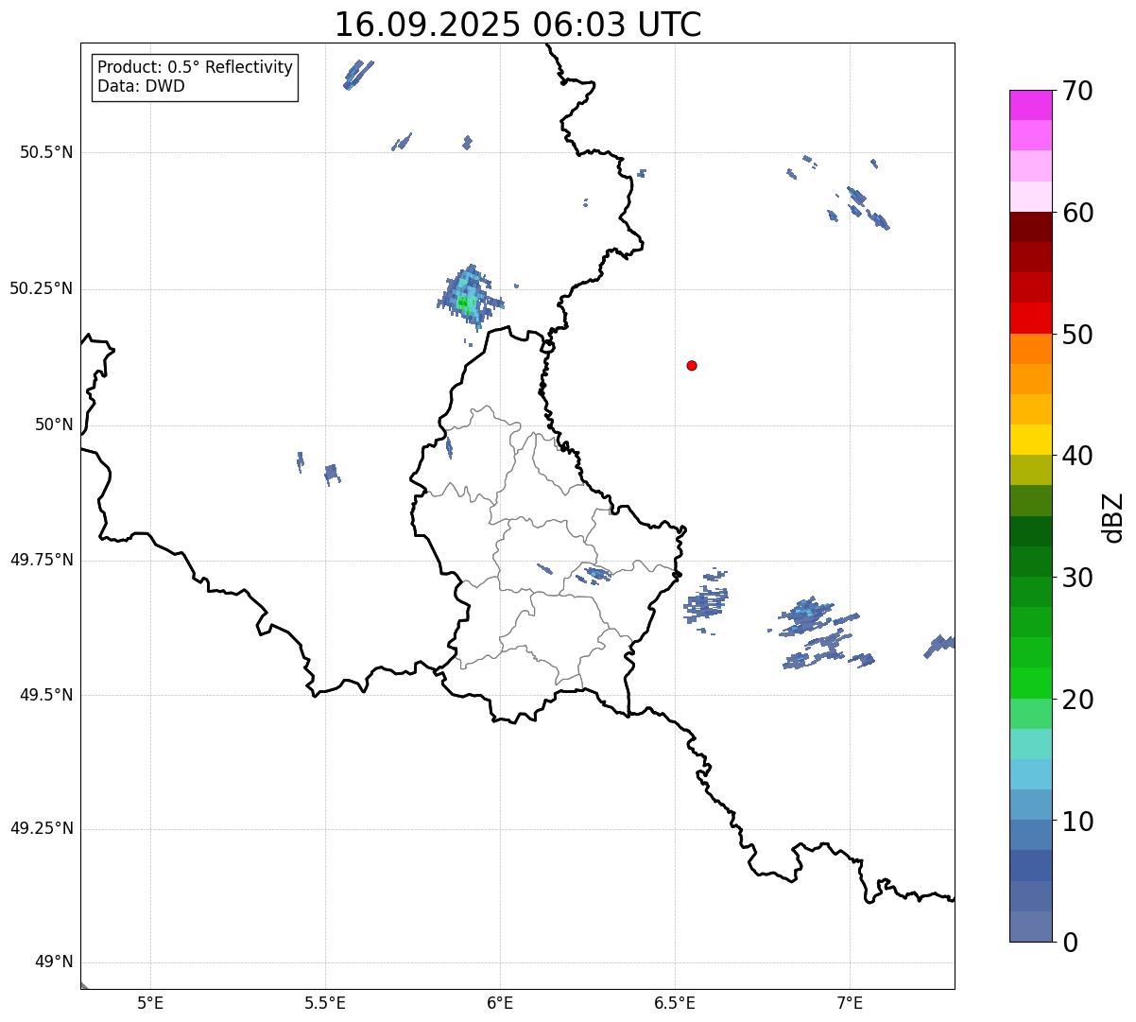Click the 50.5°N latitude label
1136x1022 pixels.
coord(46,152)
